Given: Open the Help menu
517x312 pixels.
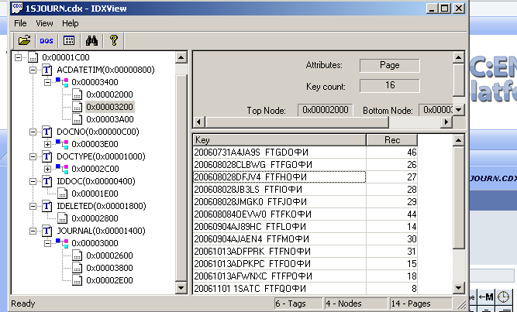Looking at the screenshot, I should click(x=71, y=23).
